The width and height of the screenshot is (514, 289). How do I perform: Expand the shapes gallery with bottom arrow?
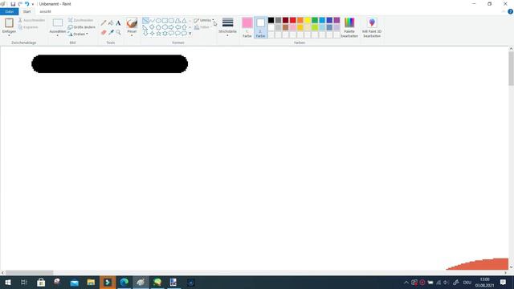[190, 34]
